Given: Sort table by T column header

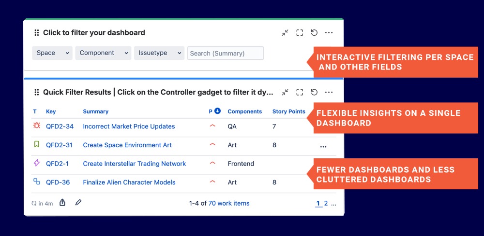Looking at the screenshot, I should tap(35, 111).
